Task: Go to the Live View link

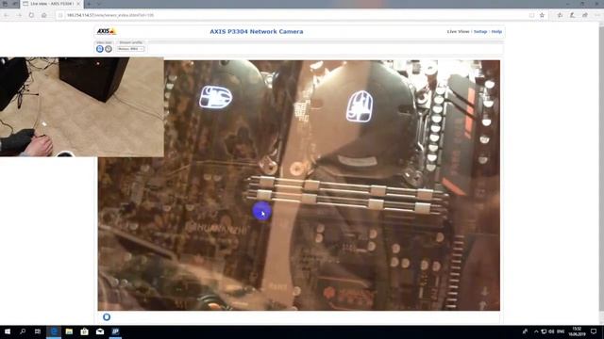Action: 458,31
